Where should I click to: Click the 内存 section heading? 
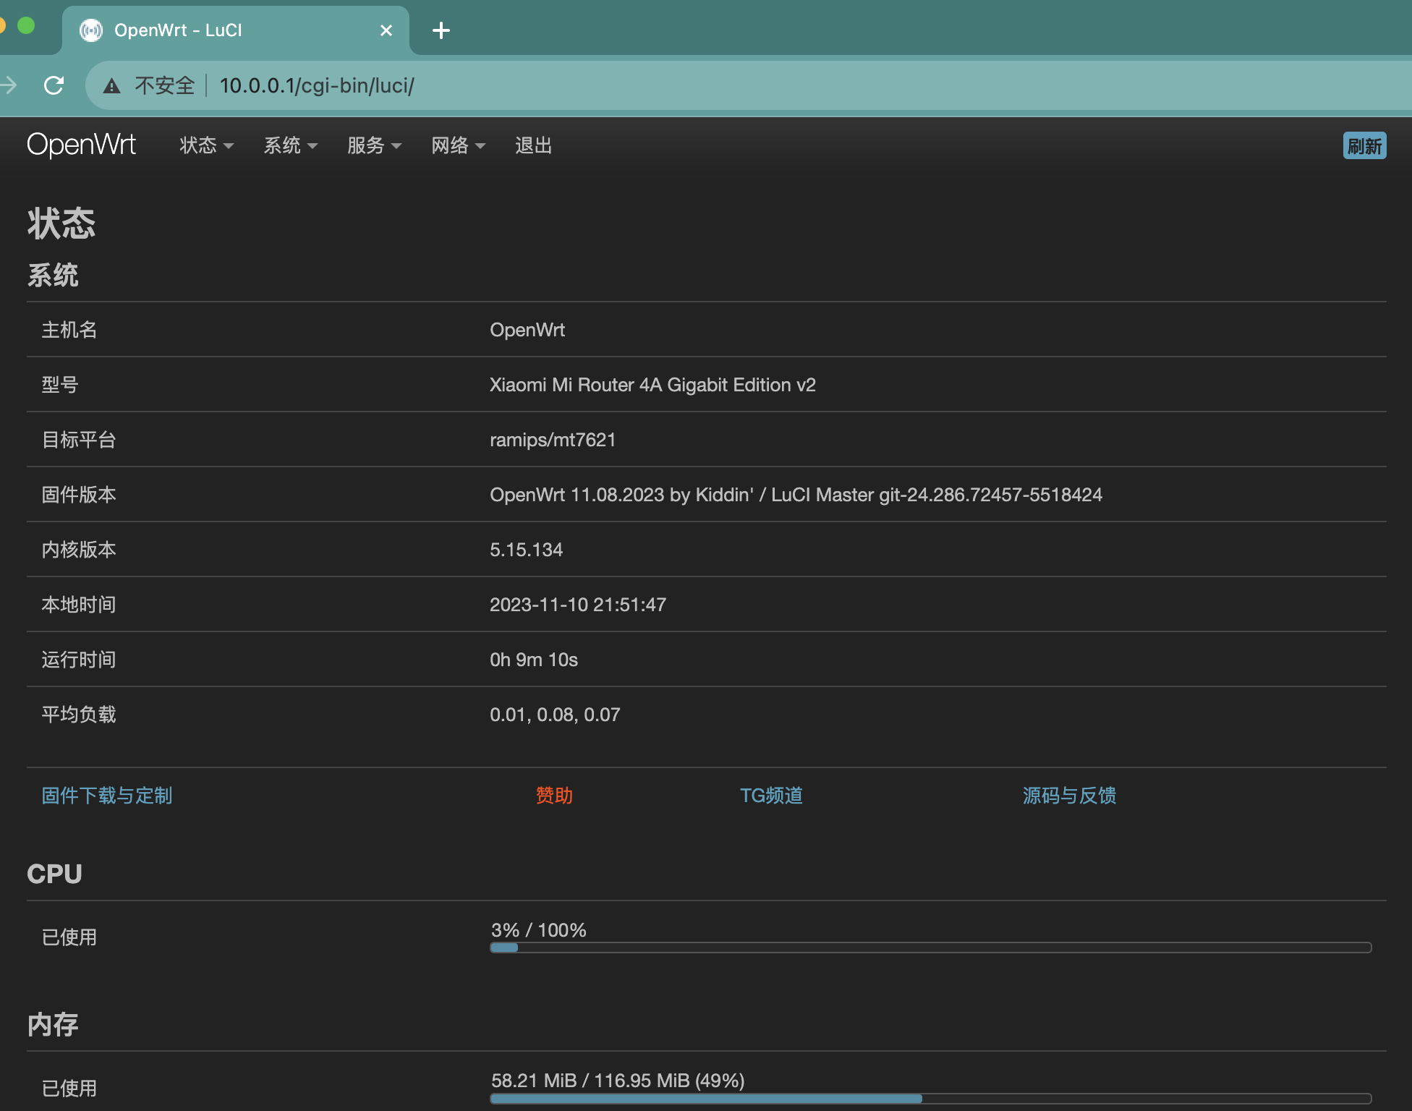click(x=53, y=1024)
